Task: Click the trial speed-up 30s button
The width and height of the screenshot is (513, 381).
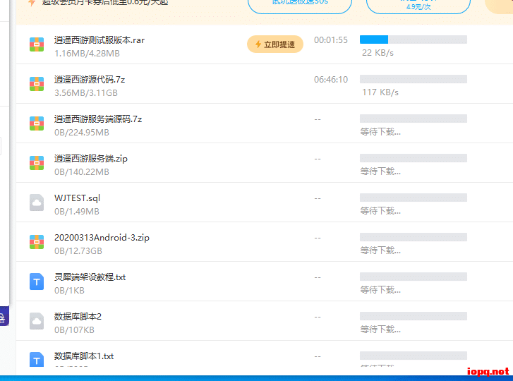Action: [300, 4]
